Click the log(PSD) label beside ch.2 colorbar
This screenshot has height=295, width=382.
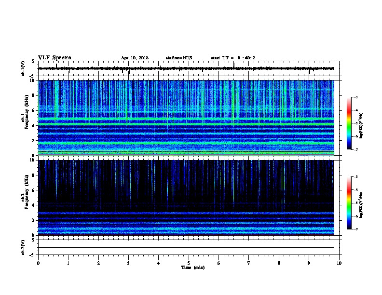(x=361, y=205)
